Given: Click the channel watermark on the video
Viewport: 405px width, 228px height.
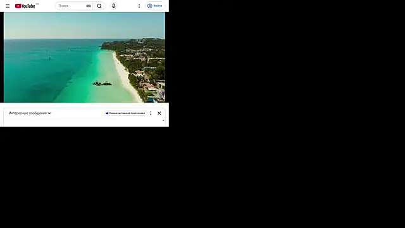Looking at the screenshot, I should 162,94.
